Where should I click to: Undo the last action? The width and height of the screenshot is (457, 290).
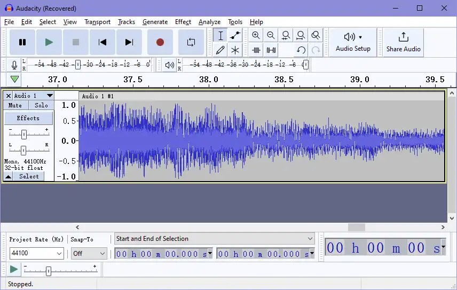coord(301,50)
